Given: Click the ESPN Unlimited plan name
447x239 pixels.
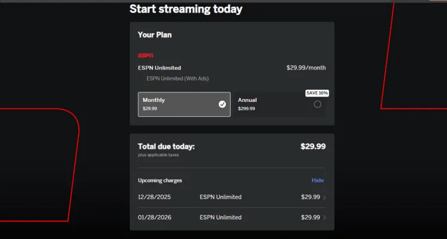Looking at the screenshot, I should (x=159, y=68).
